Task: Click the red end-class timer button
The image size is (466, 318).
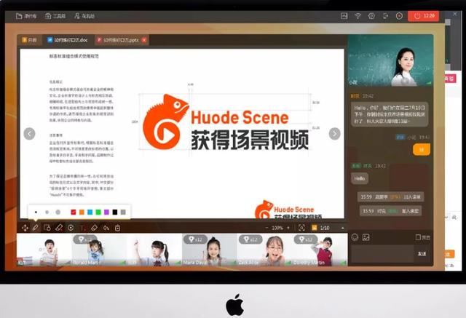Action: coord(424,16)
